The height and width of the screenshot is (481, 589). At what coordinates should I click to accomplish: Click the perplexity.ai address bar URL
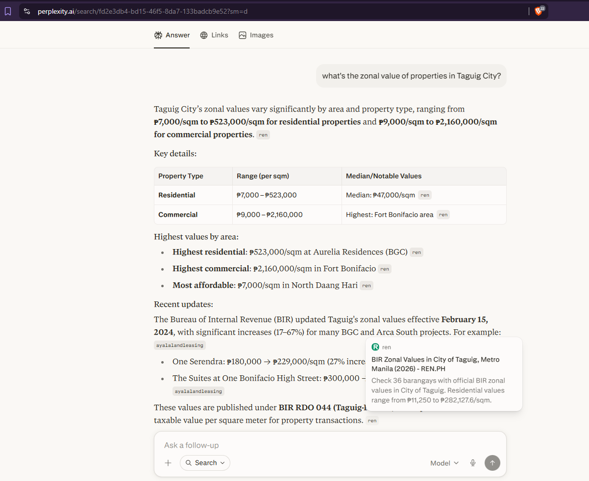click(143, 11)
